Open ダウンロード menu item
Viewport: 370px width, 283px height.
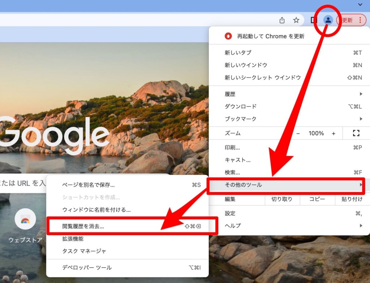pos(289,106)
